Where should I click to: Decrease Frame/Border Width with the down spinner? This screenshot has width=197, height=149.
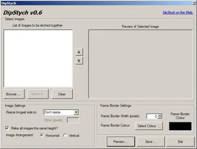pyautogui.click(x=160, y=118)
